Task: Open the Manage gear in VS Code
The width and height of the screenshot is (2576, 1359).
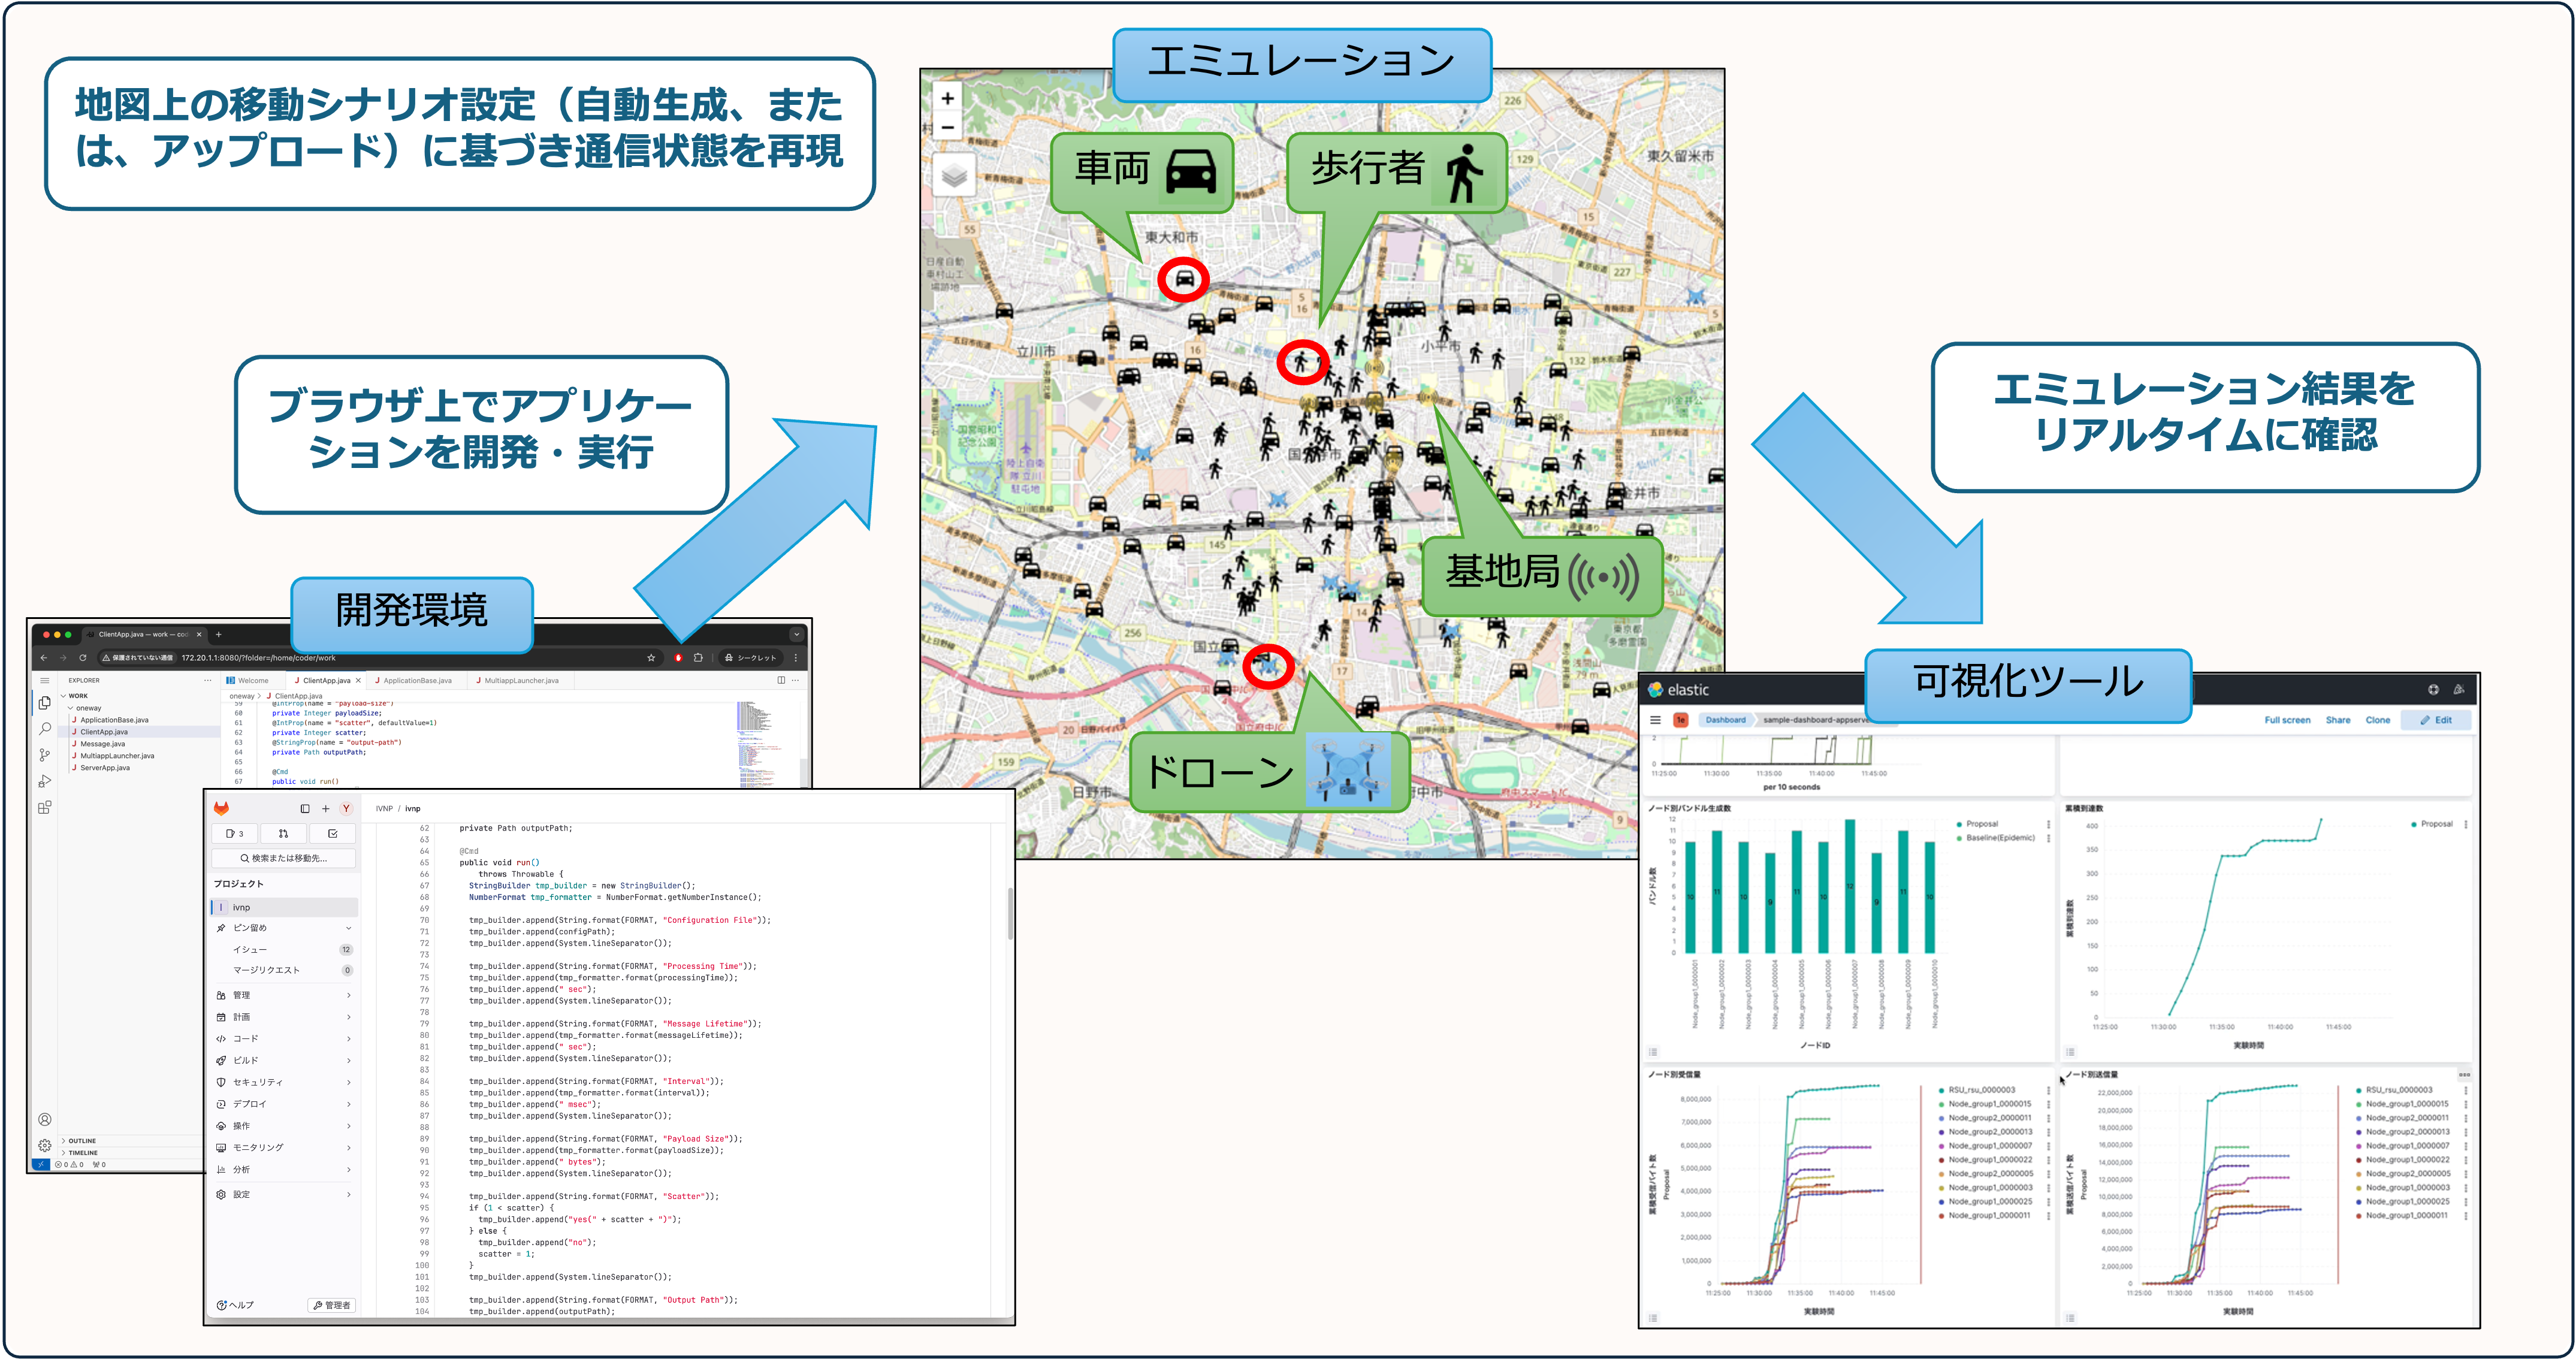Action: point(44,1146)
